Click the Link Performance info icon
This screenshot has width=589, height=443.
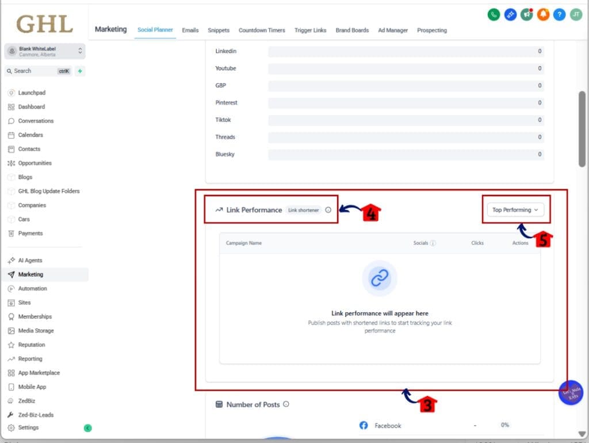[x=328, y=210]
